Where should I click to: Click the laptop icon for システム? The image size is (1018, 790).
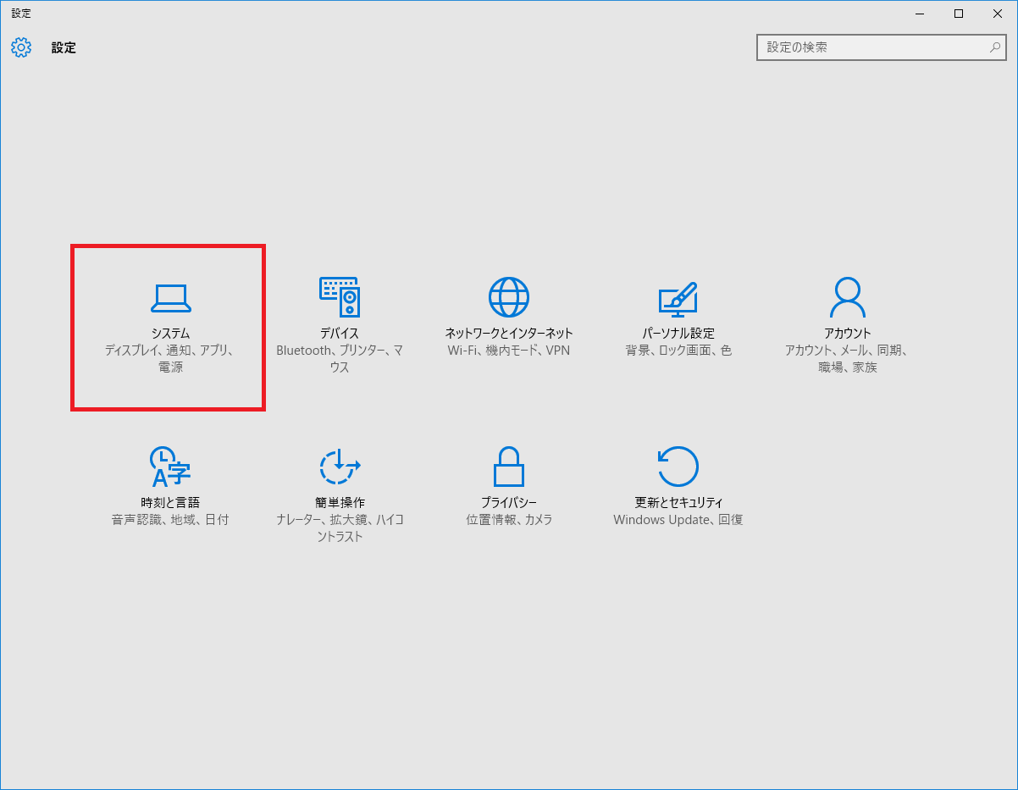[x=170, y=297]
